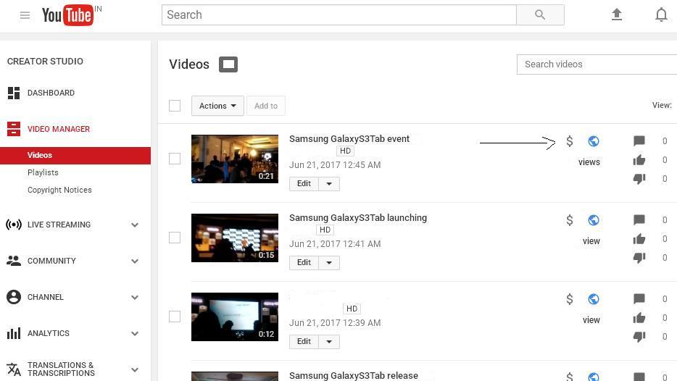Click Edit for Samsung GalaxyS3Tab event
Viewport: 677px width, 381px height.
coord(304,184)
